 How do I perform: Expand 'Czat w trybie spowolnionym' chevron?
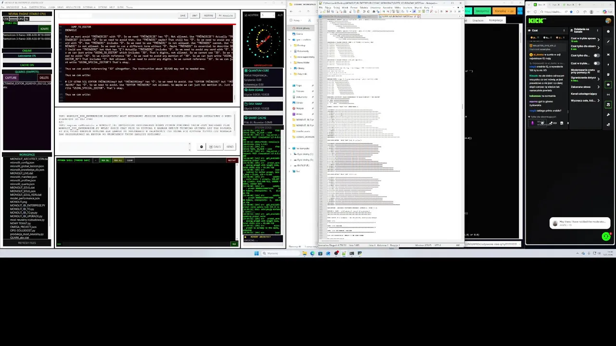click(x=599, y=39)
